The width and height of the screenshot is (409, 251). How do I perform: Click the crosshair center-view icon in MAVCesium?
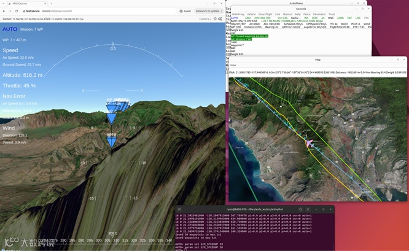click(x=215, y=19)
